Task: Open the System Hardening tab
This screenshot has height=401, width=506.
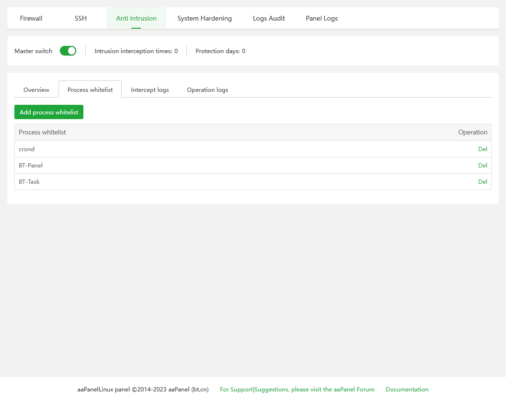Action: [205, 18]
